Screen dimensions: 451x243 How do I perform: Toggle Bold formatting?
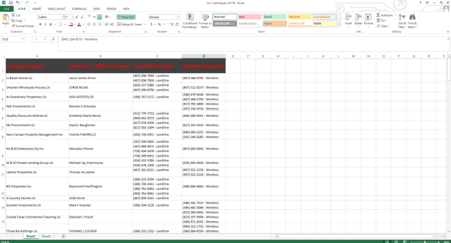40,25
